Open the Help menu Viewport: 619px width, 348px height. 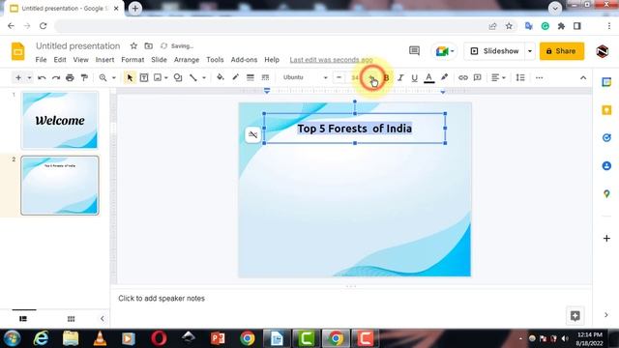[272, 60]
